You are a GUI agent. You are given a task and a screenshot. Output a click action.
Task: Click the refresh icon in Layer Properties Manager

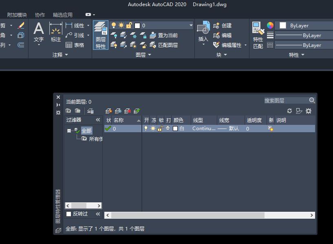coord(290,111)
